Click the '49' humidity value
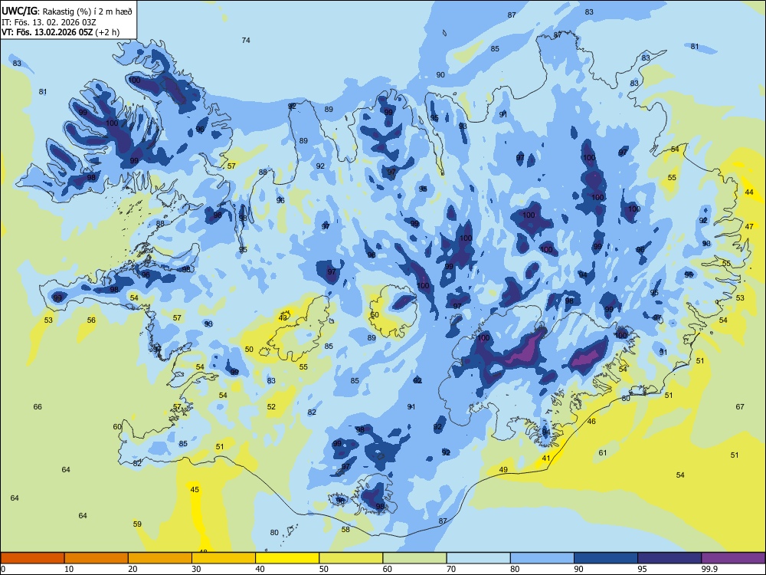The image size is (766, 575). [x=503, y=469]
